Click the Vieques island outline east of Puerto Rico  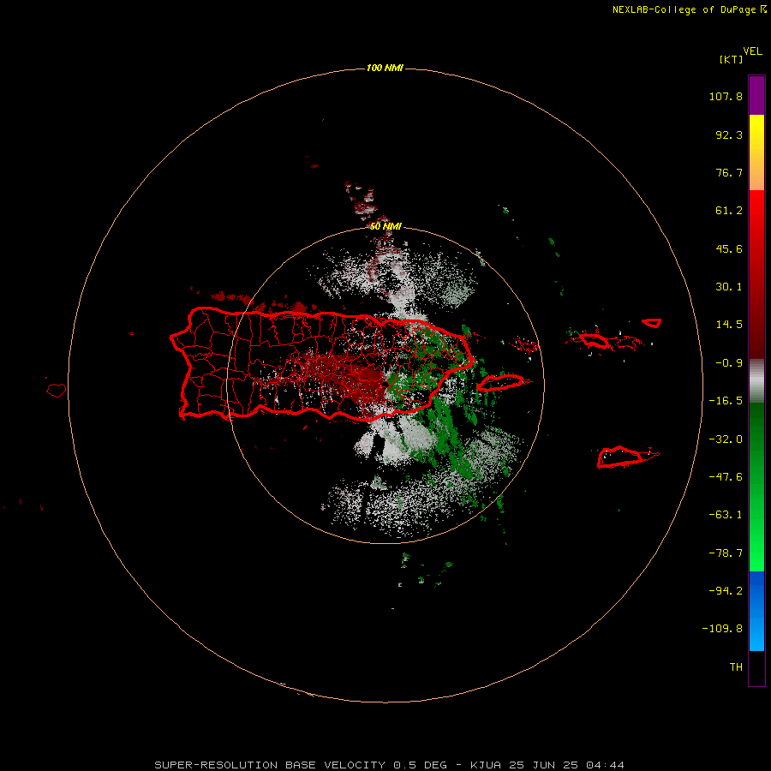(501, 382)
